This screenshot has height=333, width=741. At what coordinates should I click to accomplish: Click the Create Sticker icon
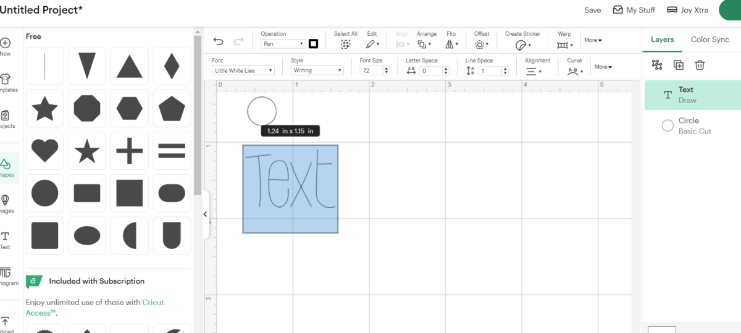pyautogui.click(x=522, y=45)
